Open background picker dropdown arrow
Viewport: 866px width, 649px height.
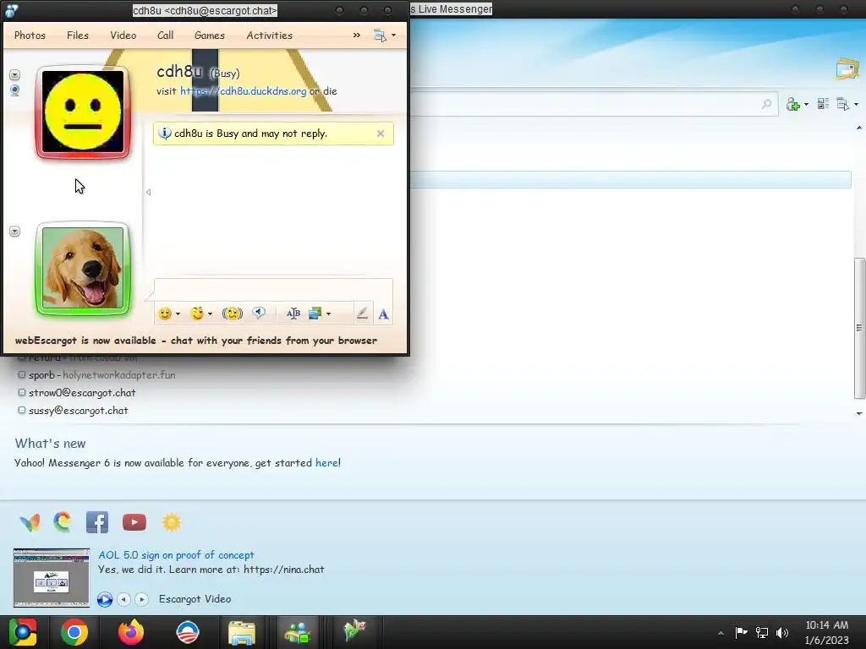[328, 314]
